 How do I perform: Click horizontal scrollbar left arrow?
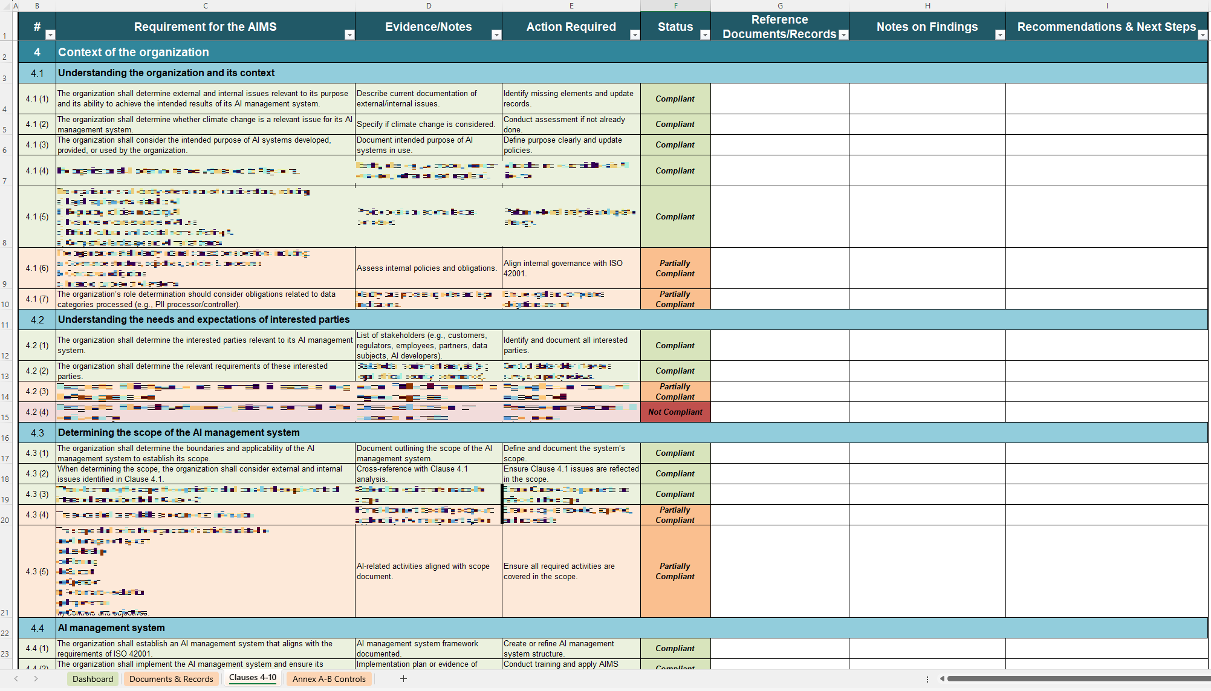942,679
